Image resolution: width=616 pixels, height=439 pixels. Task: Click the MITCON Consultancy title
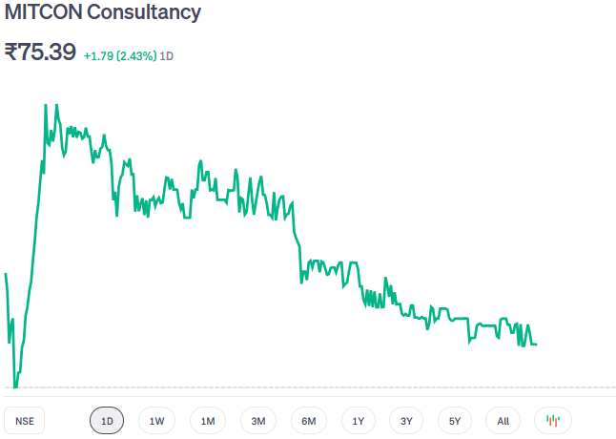[x=103, y=13]
